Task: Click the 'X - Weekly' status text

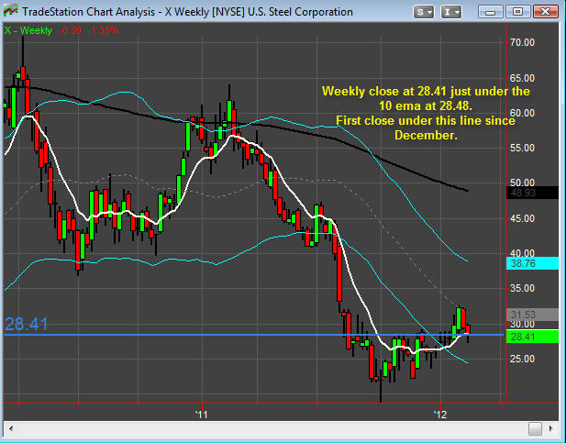Action: click(x=28, y=30)
